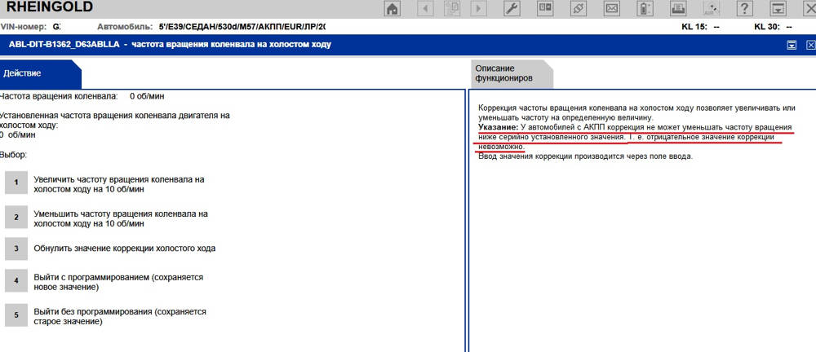Collapse the ABL panel via blue header icon
This screenshot has height=352, width=816.
[792, 45]
